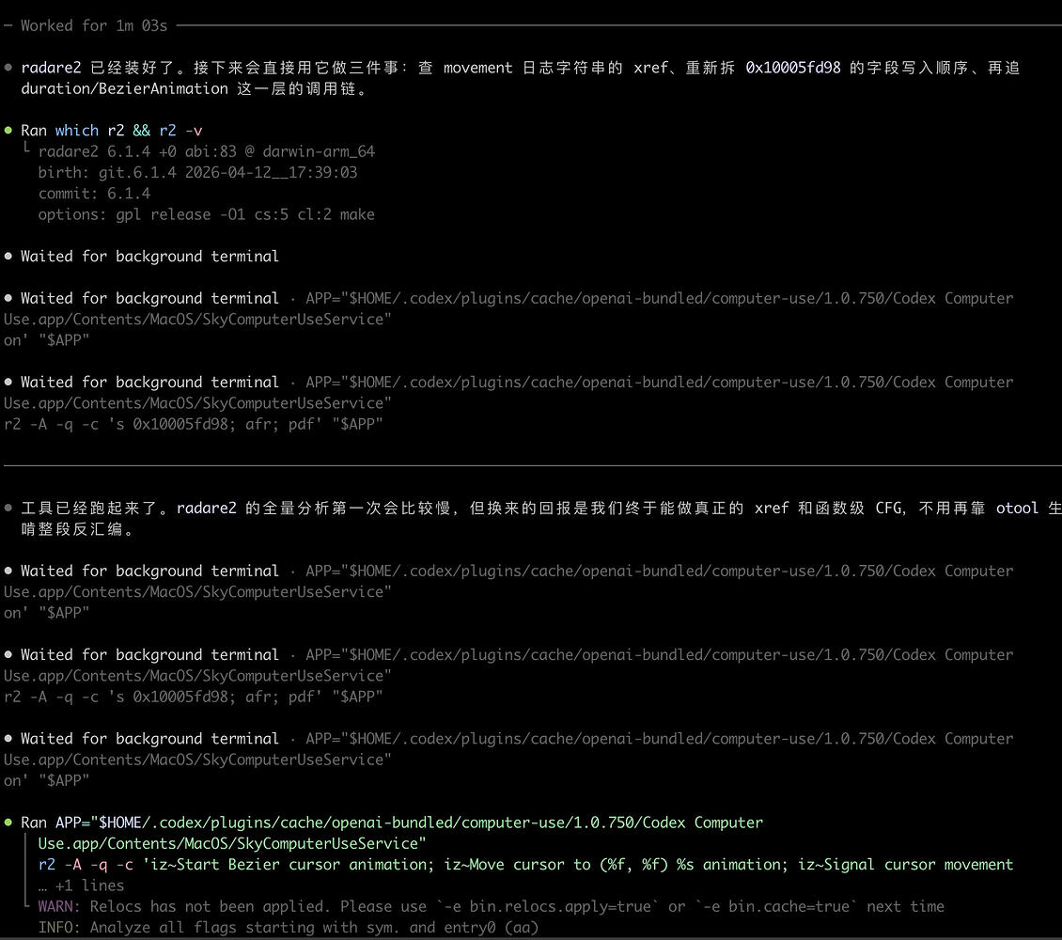Click the green r2 command 'iz~Start Bezier cursor animation'

click(525, 864)
